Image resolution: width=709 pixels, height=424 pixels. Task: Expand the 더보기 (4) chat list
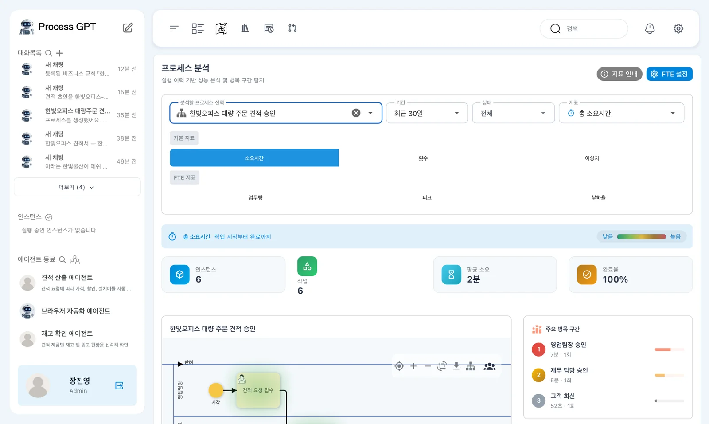click(77, 187)
